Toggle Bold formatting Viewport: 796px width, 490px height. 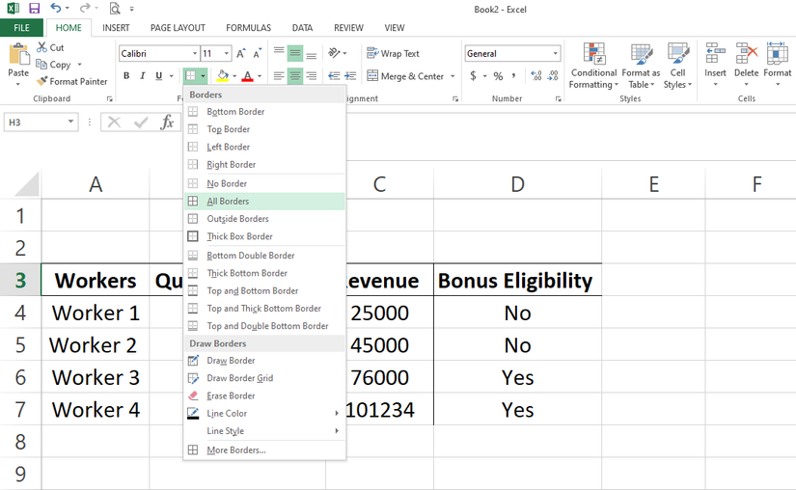point(126,76)
